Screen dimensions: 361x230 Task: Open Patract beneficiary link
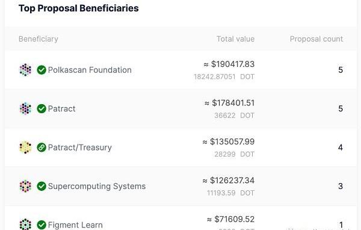pyautogui.click(x=62, y=108)
